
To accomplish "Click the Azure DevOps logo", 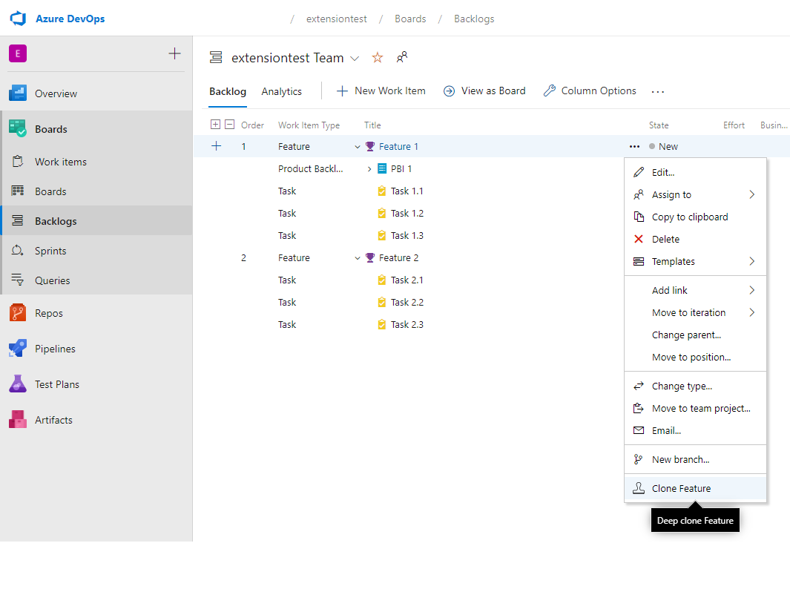I will click(x=18, y=19).
